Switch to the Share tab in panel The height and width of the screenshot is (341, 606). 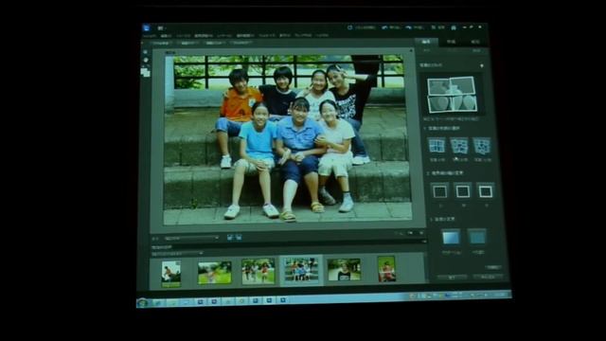coord(475,42)
